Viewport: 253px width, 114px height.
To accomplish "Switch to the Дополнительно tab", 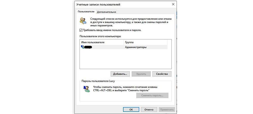I will 107,12.
